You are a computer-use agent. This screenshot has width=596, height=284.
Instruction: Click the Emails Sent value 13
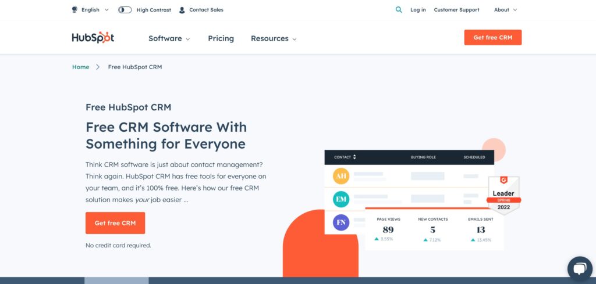480,230
